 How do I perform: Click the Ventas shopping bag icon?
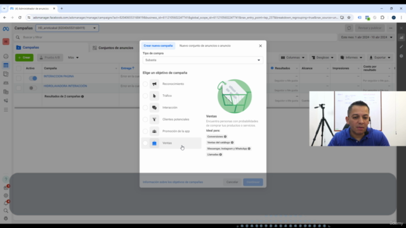(154, 143)
